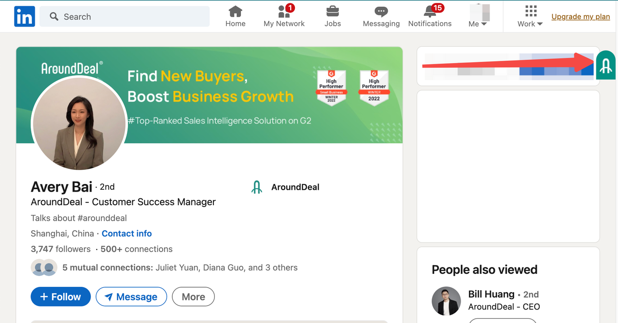The height and width of the screenshot is (323, 618).
Task: Open the AroundDeal company name link
Action: pos(295,187)
